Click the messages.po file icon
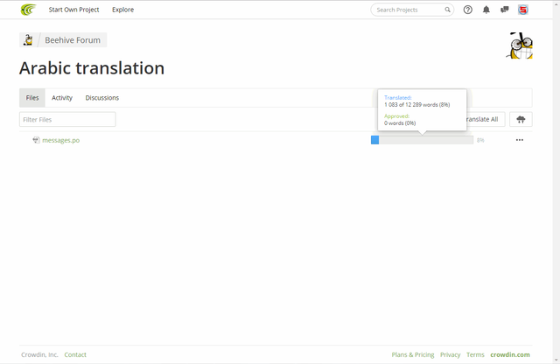The height and width of the screenshot is (364, 560). (36, 140)
